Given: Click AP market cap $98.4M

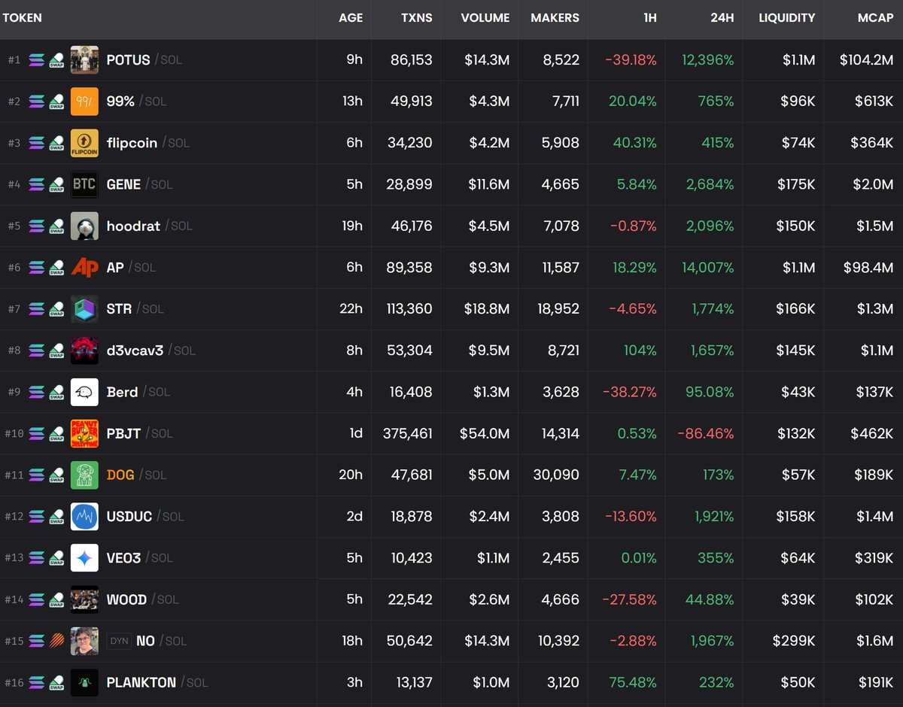Looking at the screenshot, I should click(x=867, y=268).
